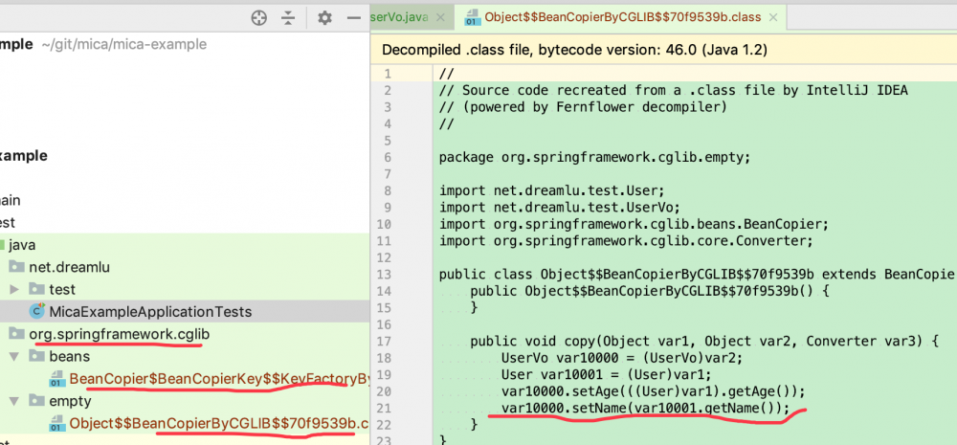Click the org.springframework.cglib folder icon

click(16, 334)
